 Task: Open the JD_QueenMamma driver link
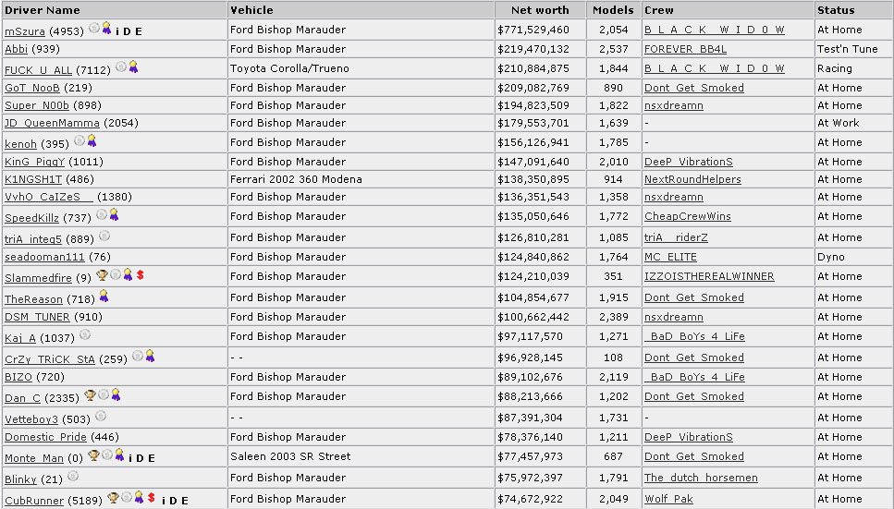52,123
